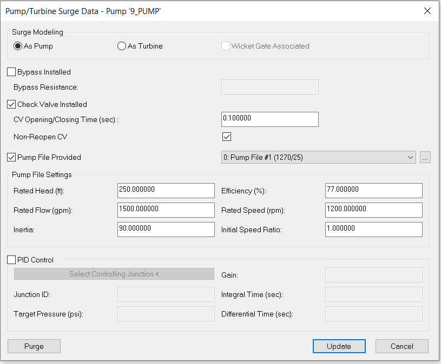This screenshot has width=441, height=364.
Task: Select the Inertia input box
Action: point(166,229)
